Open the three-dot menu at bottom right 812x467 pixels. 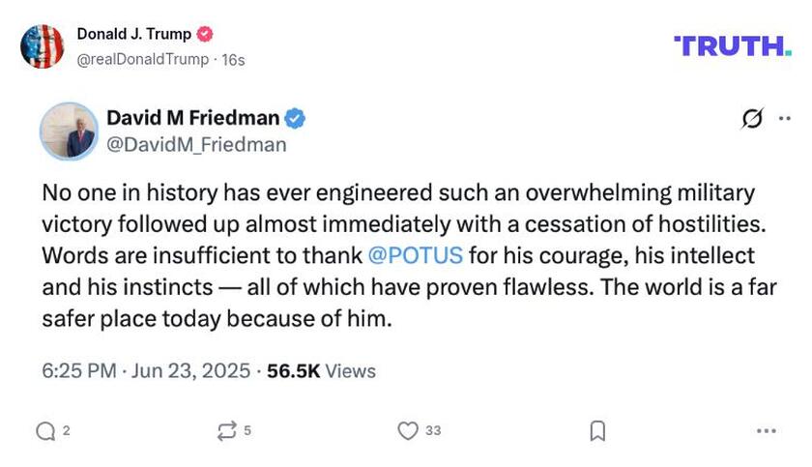(x=767, y=431)
